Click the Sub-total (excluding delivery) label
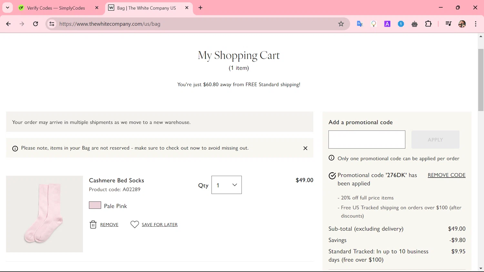This screenshot has width=484, height=272. 366,229
